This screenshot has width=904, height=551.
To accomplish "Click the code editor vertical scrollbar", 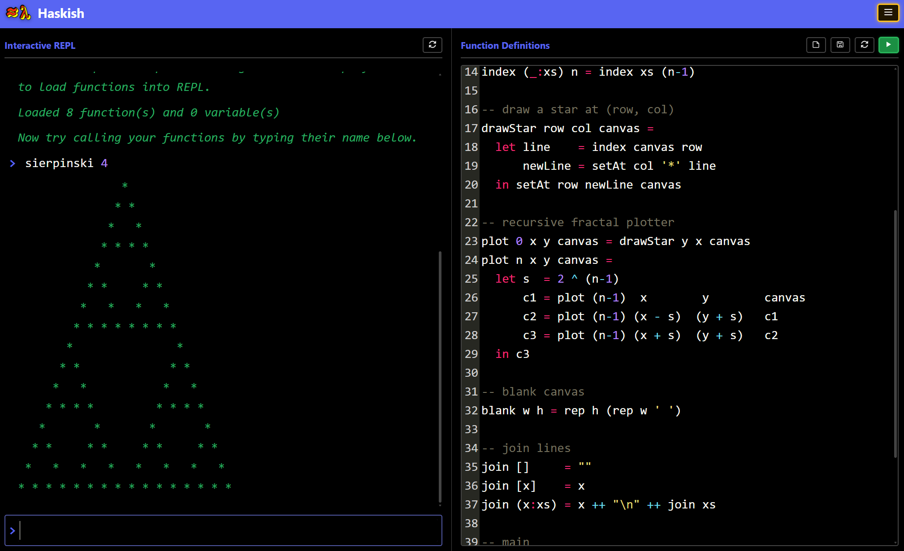I will coord(895,334).
